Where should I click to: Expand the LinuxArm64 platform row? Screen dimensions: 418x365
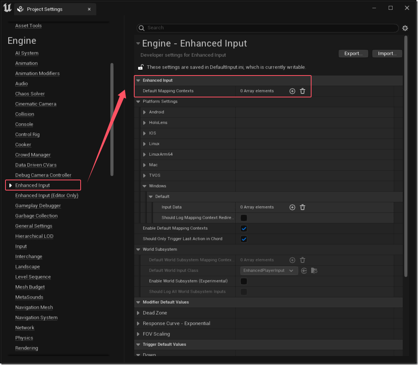click(x=144, y=154)
